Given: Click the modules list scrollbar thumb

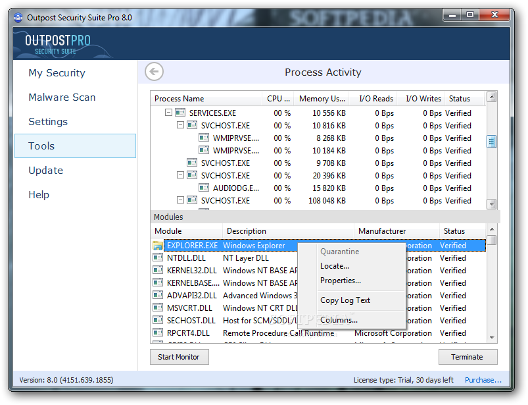Looking at the screenshot, I should coord(492,240).
